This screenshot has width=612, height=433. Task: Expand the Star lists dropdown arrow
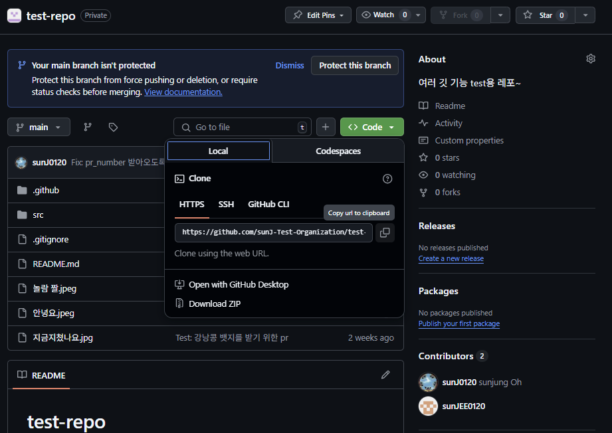click(x=585, y=15)
